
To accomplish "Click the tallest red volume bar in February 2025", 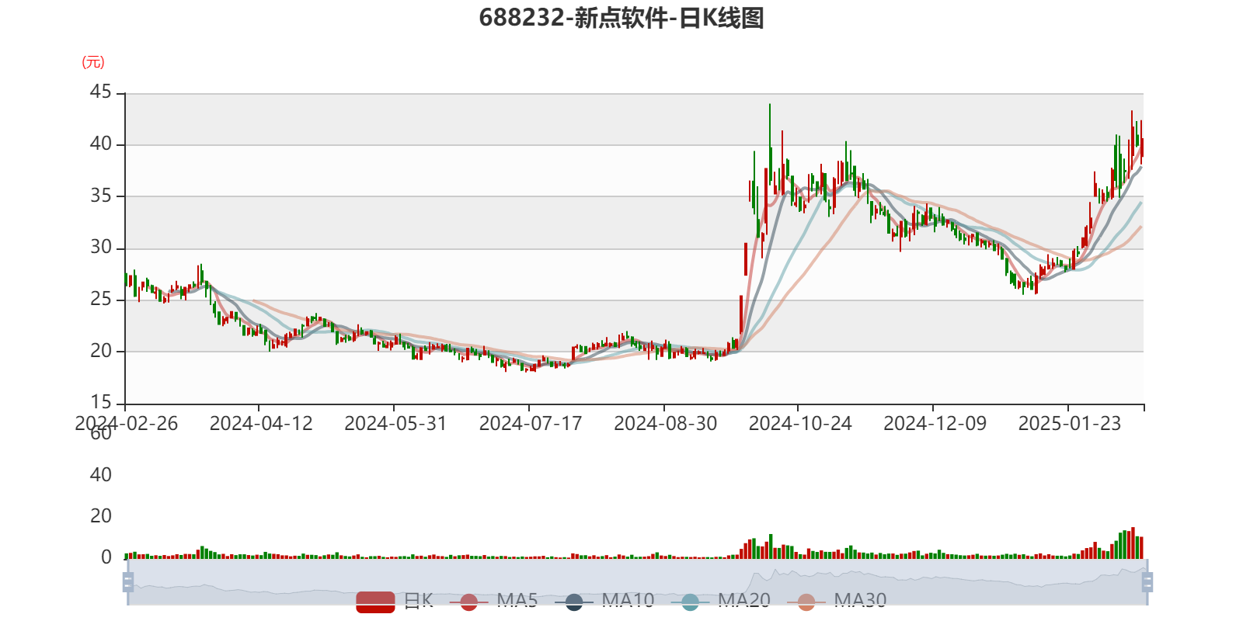I will tap(1133, 543).
